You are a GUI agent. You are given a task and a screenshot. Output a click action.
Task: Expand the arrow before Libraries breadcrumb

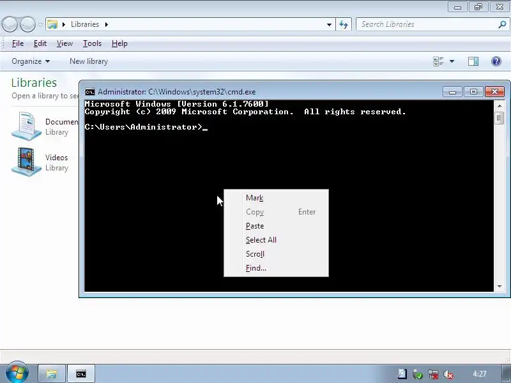(x=64, y=24)
